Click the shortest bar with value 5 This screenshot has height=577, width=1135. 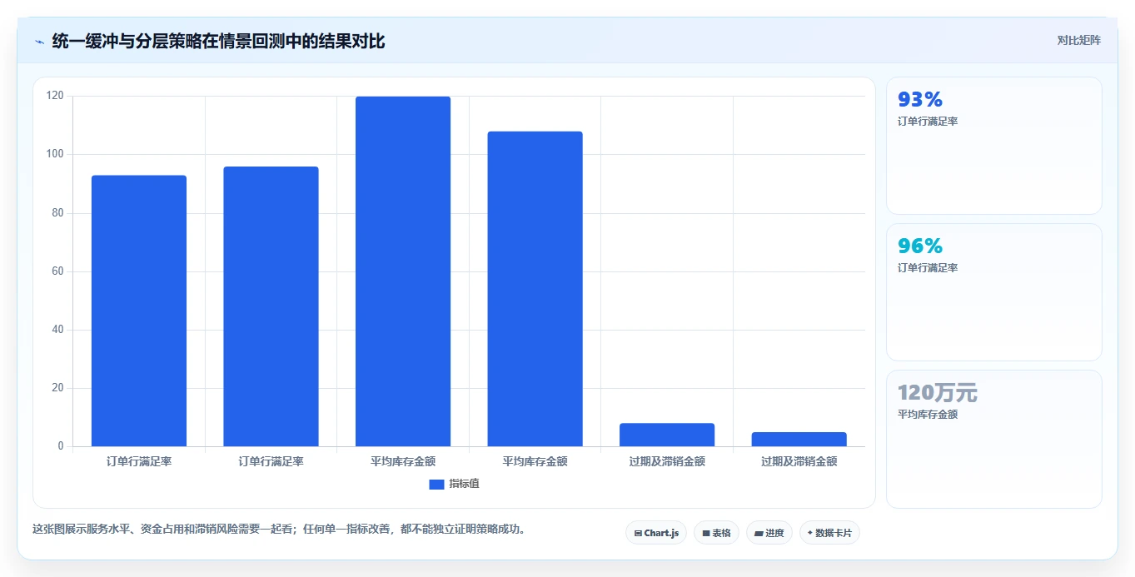799,439
